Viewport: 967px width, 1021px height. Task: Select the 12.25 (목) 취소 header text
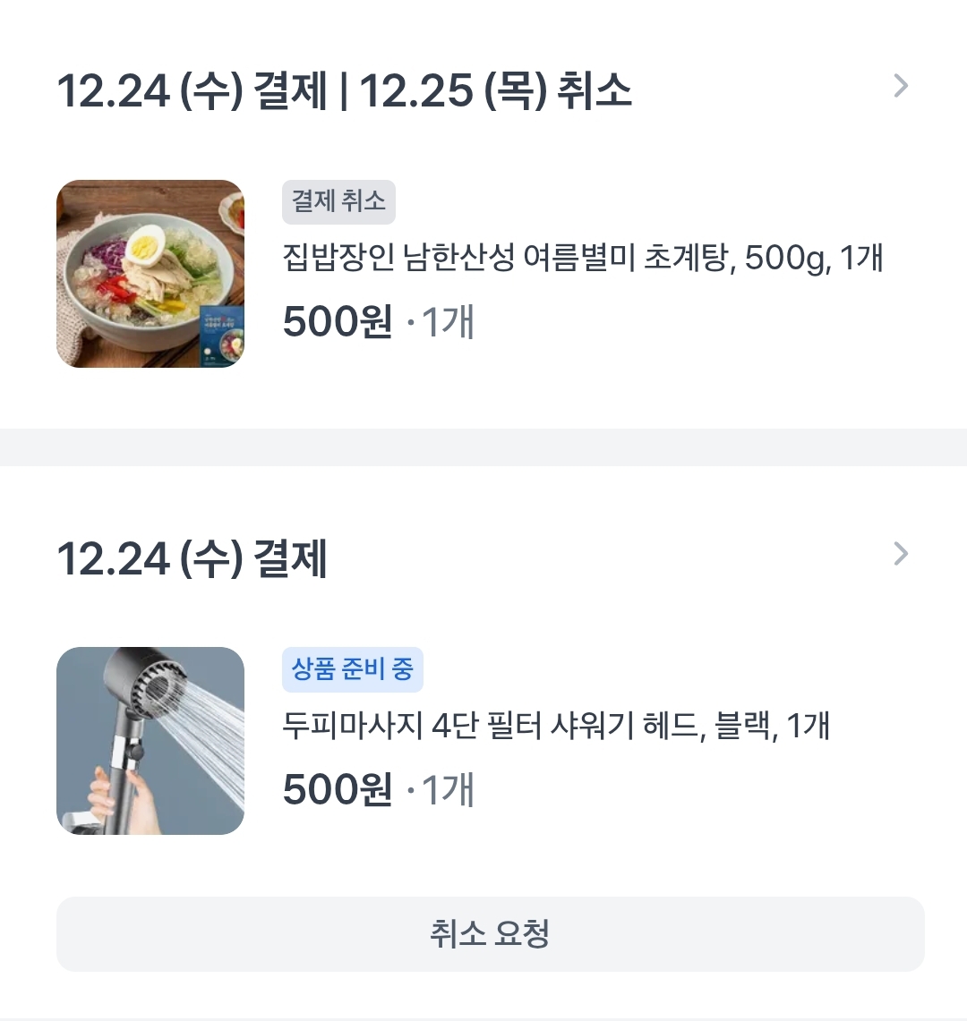[x=495, y=91]
